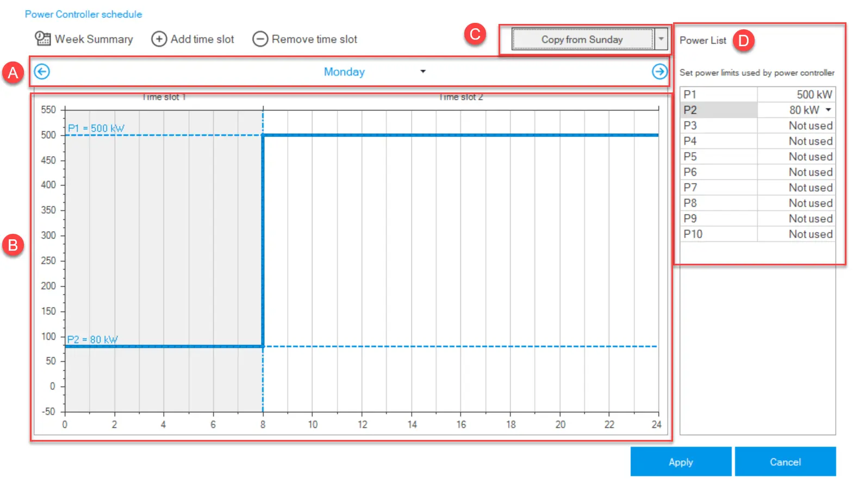Go to next day with right arrow

point(659,71)
